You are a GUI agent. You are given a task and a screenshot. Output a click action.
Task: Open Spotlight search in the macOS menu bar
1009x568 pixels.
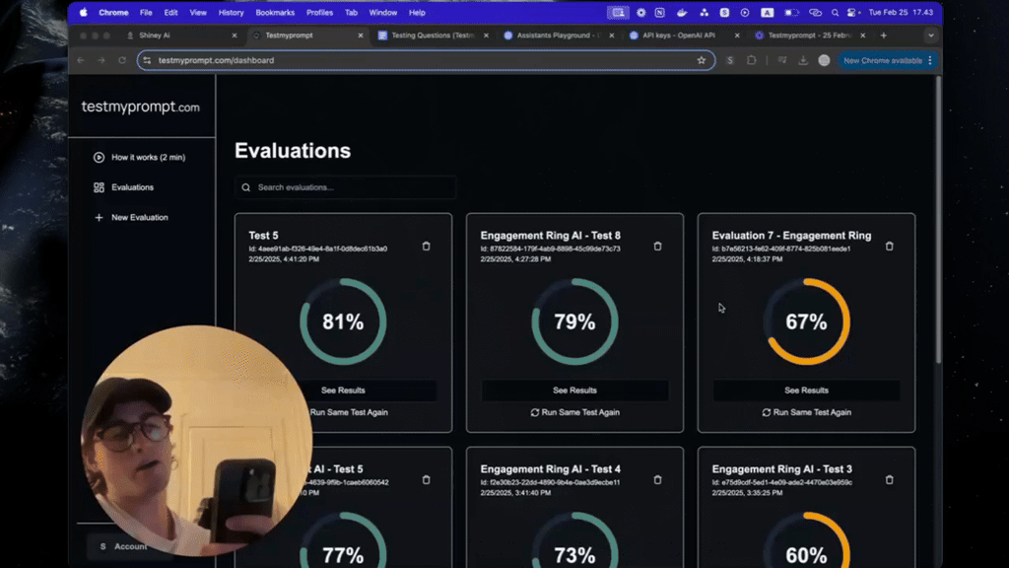pos(835,12)
